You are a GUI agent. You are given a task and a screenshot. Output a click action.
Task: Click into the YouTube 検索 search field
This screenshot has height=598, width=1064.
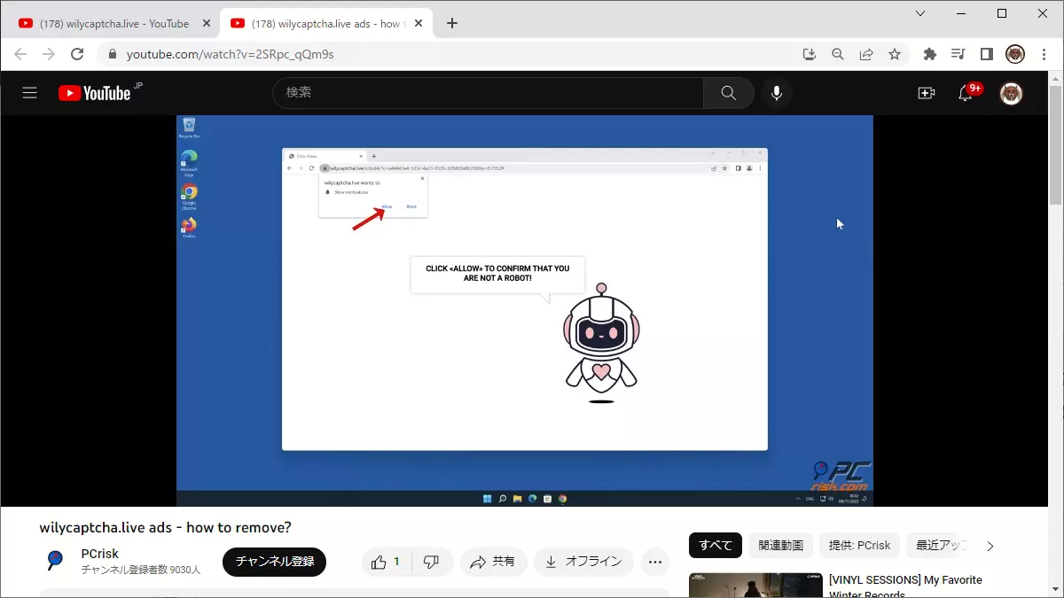click(x=488, y=93)
